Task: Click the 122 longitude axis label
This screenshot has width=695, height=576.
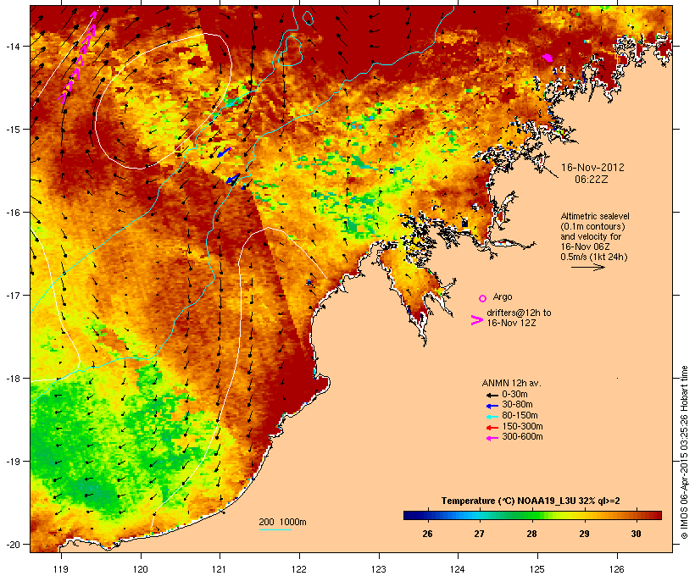Action: [x=299, y=569]
